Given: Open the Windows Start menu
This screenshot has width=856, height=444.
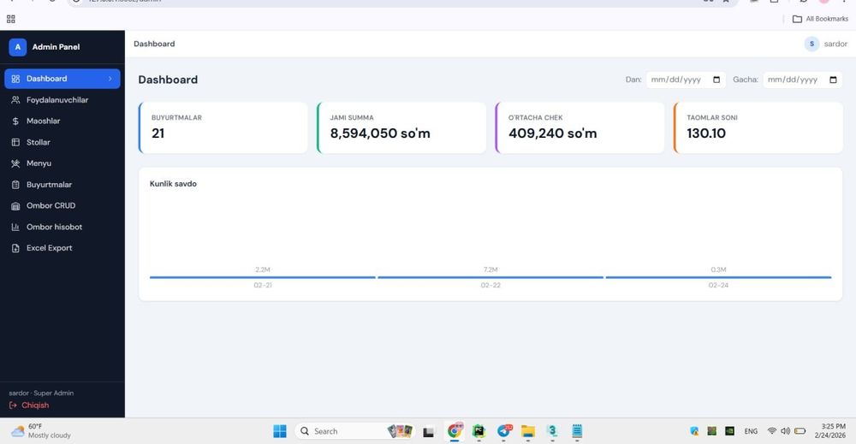Looking at the screenshot, I should 280,431.
